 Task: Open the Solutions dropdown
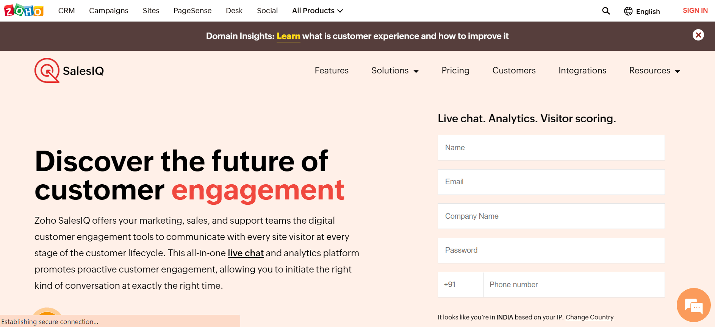(394, 70)
